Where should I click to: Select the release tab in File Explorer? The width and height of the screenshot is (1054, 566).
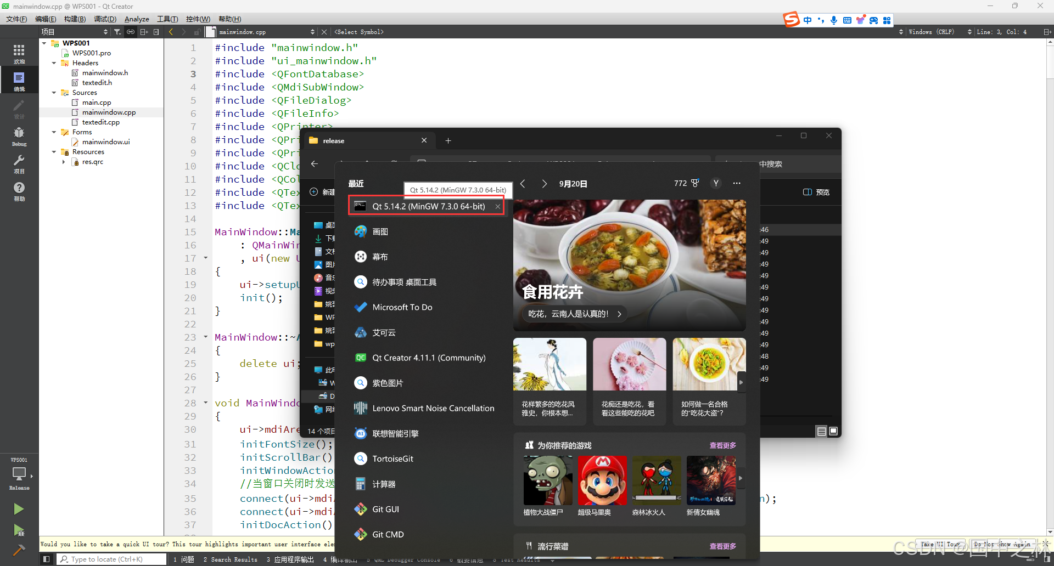368,140
